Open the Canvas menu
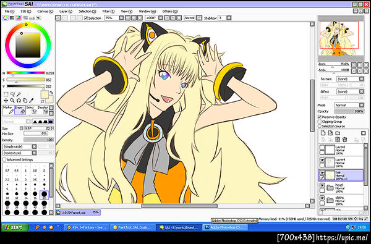 coord(45,11)
